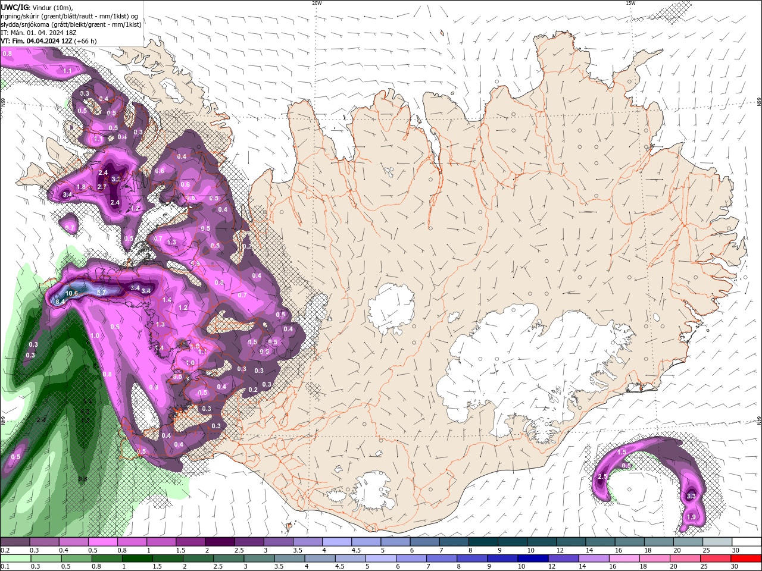This screenshot has width=762, height=571.
Task: Click the 'UWC/IG: Vindur (10m)' title text
Action: coord(37,7)
